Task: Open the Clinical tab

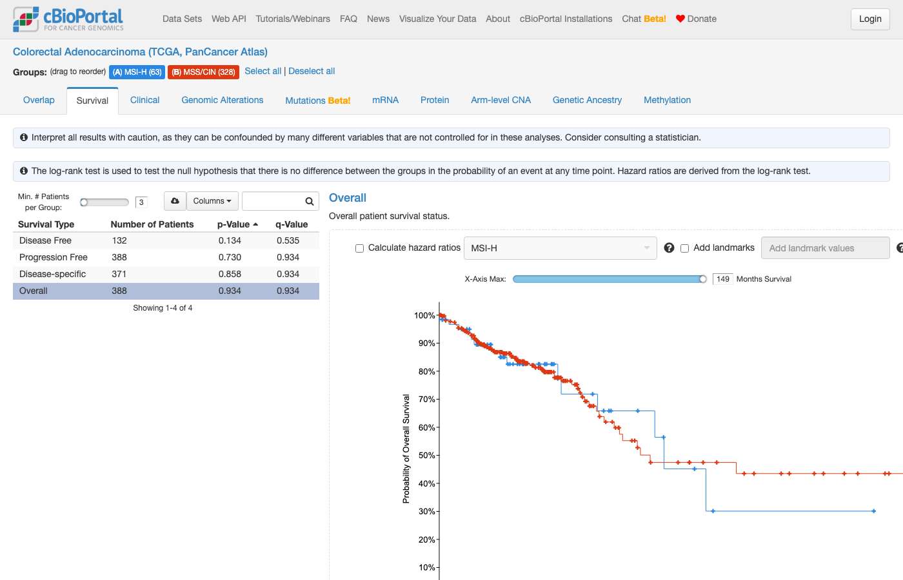Action: click(x=144, y=100)
